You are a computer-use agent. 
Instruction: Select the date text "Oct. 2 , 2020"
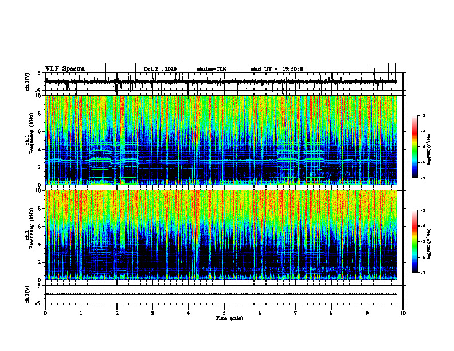(x=160, y=69)
